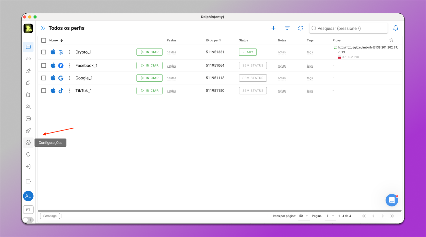This screenshot has height=237, width=426.
Task: Go to the next page arrow
Action: click(x=383, y=216)
